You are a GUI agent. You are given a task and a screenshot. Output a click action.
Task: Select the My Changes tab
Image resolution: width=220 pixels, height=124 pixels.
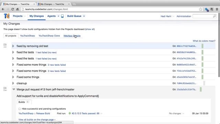(36, 16)
